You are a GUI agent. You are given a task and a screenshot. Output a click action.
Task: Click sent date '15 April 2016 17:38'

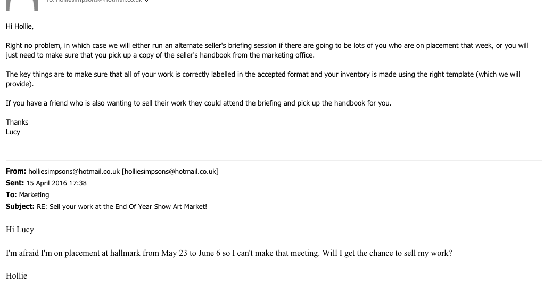click(x=56, y=183)
